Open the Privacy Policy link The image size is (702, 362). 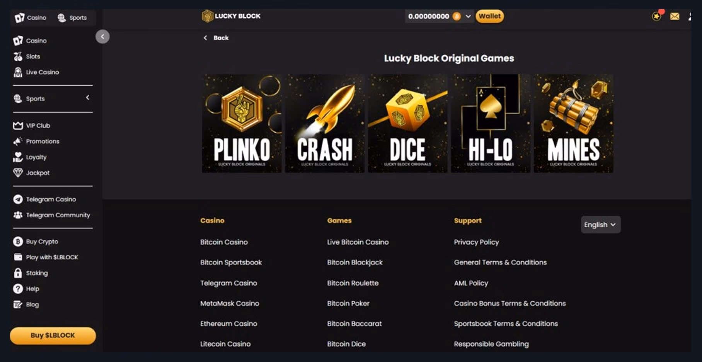pos(476,242)
